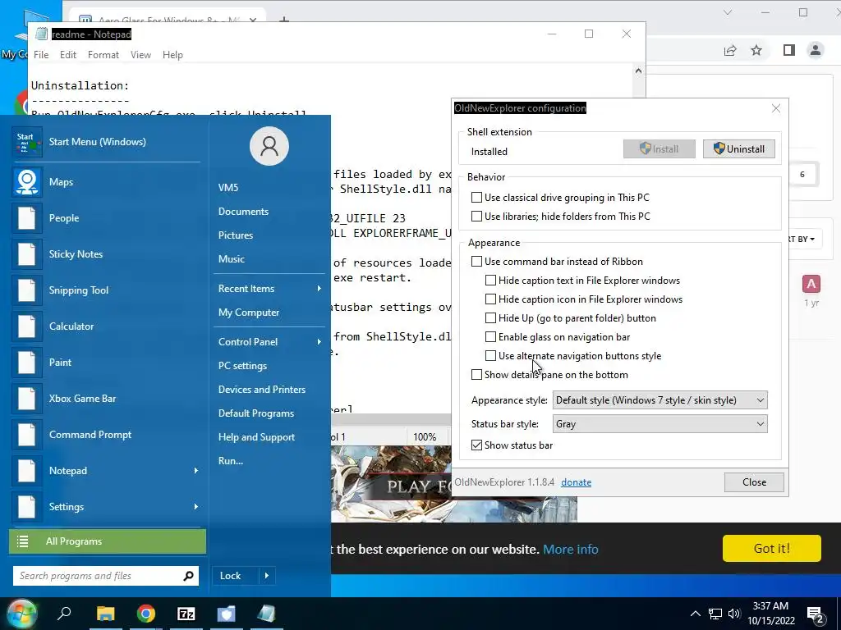Click the search magnifier in Start search box
841x630 pixels.
[188, 576]
